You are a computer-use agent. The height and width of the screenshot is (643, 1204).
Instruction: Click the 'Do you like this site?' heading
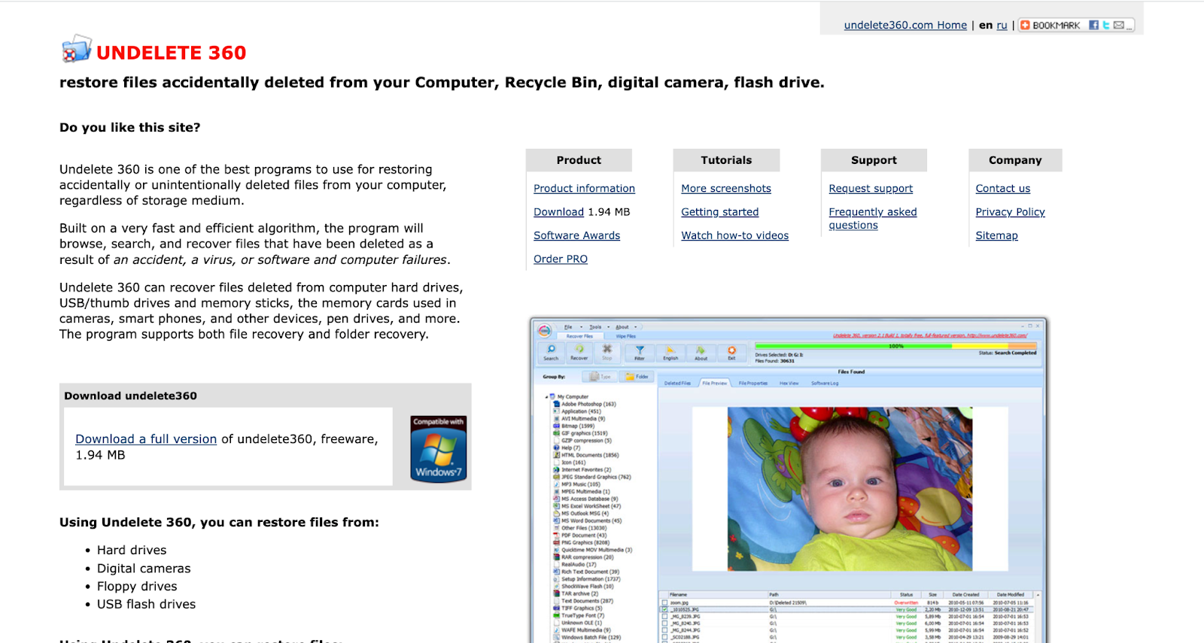pos(130,128)
